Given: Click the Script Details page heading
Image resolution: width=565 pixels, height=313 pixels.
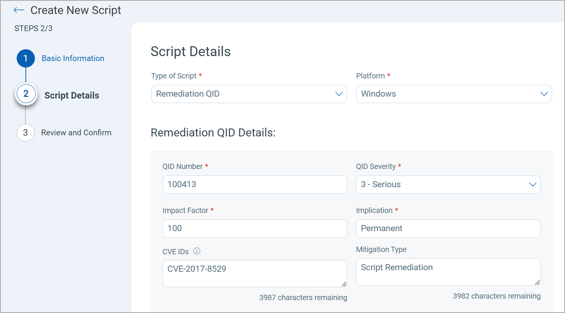Looking at the screenshot, I should click(191, 52).
